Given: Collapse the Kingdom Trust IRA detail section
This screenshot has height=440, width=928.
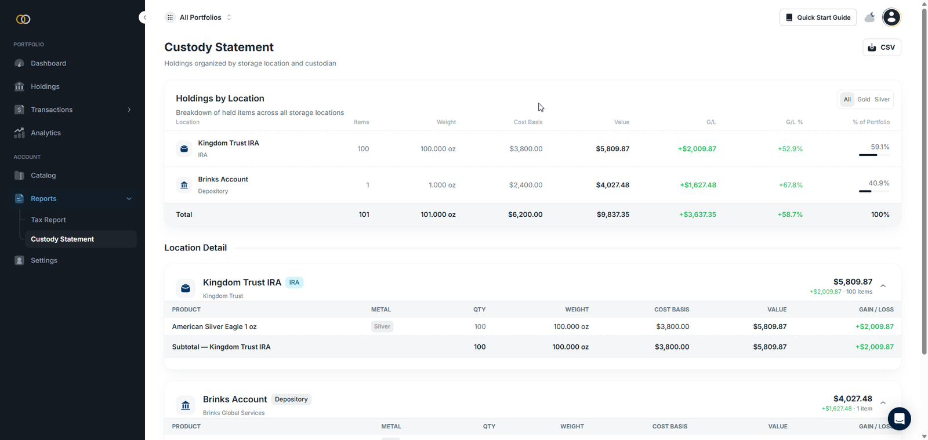Looking at the screenshot, I should (x=883, y=286).
